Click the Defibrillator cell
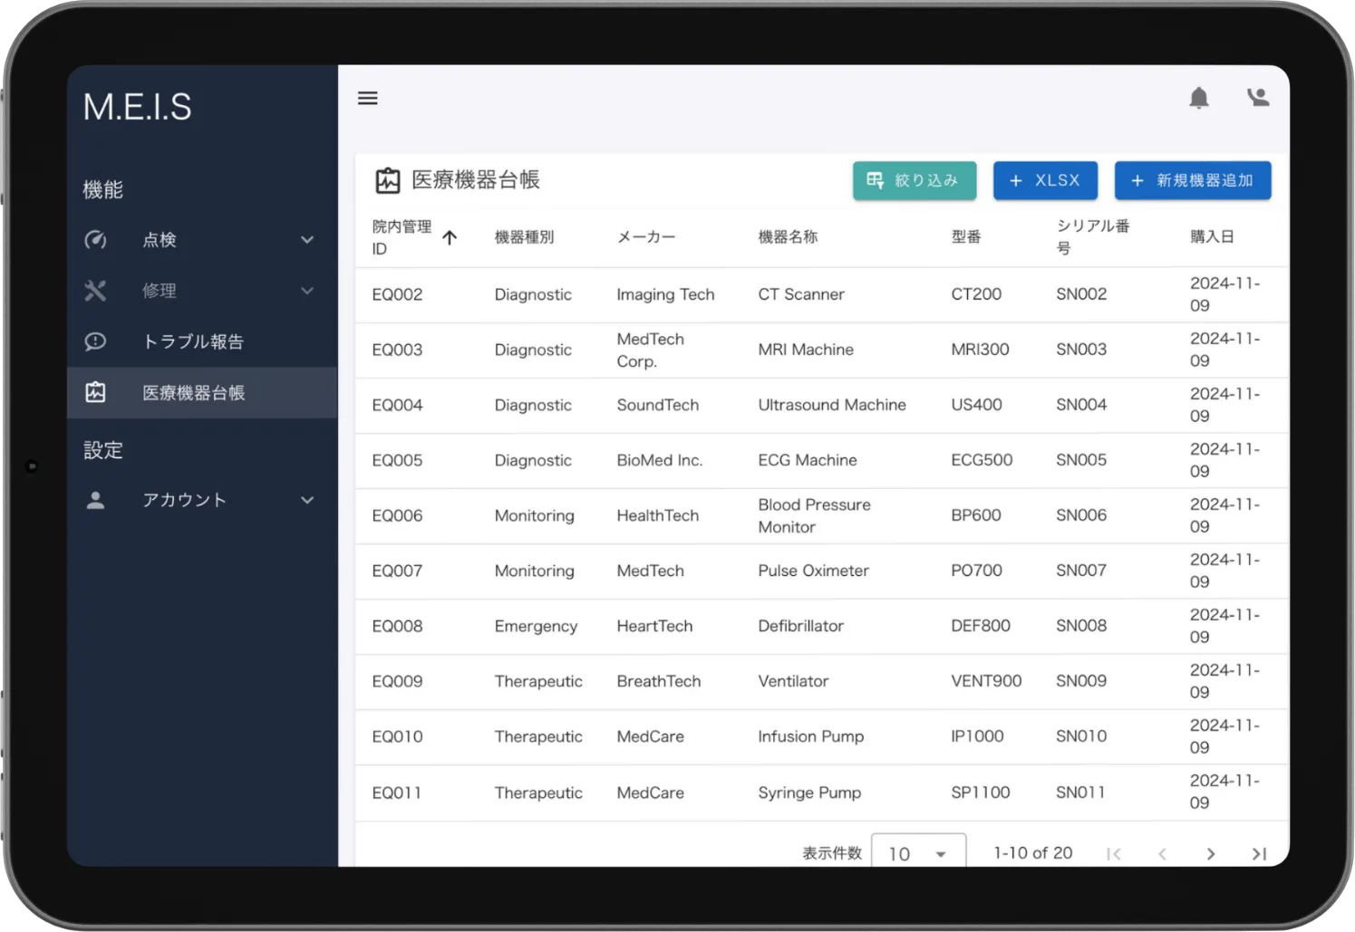Image resolution: width=1355 pixels, height=932 pixels. [800, 626]
